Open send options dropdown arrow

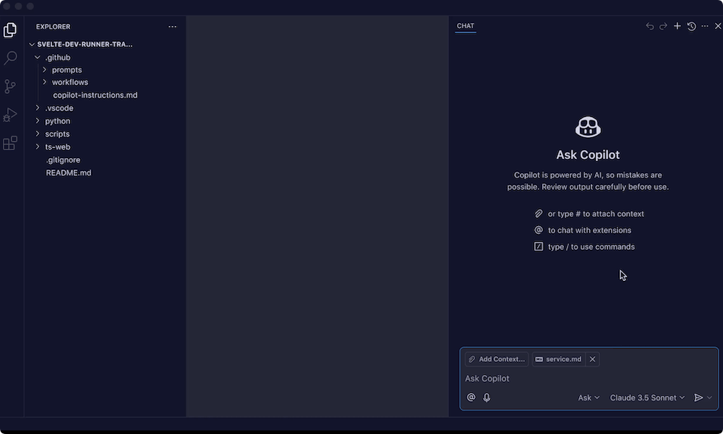(710, 398)
